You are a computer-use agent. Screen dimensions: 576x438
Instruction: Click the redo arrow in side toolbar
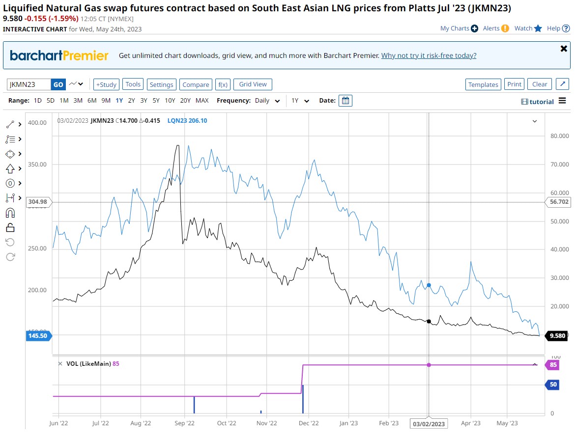pos(10,257)
